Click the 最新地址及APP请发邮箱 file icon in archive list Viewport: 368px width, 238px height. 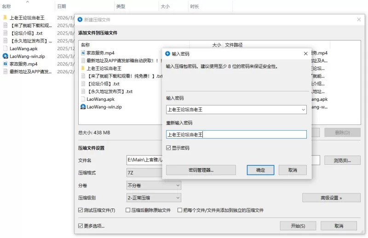tap(83, 61)
